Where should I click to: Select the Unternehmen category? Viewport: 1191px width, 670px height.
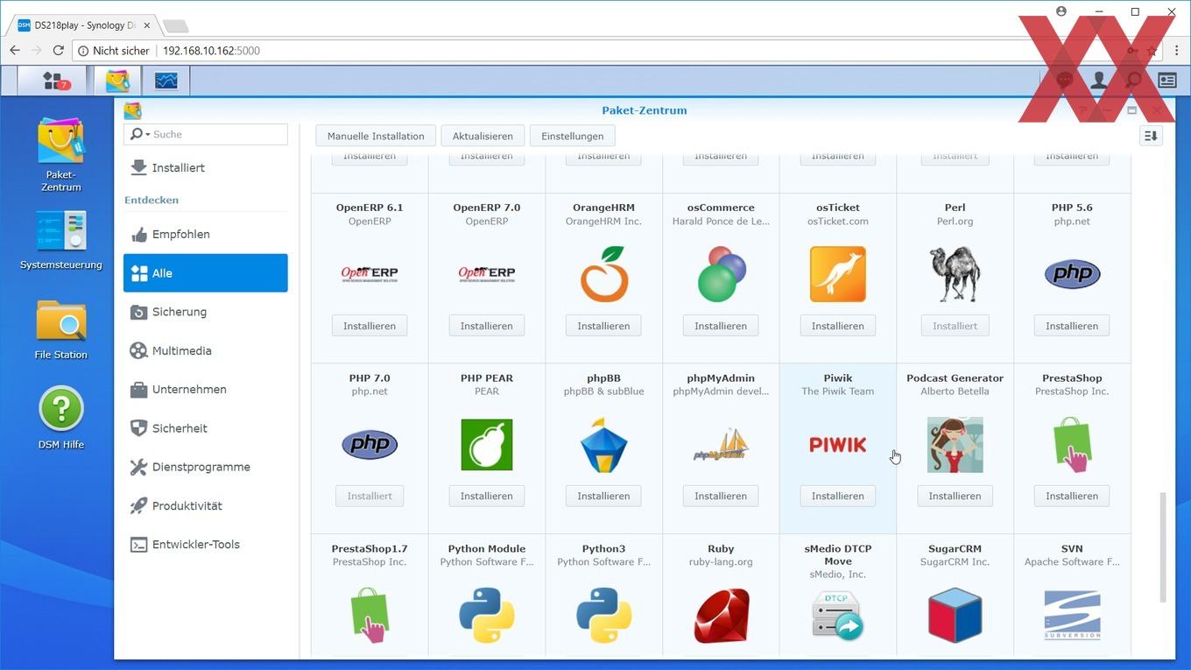click(x=205, y=389)
